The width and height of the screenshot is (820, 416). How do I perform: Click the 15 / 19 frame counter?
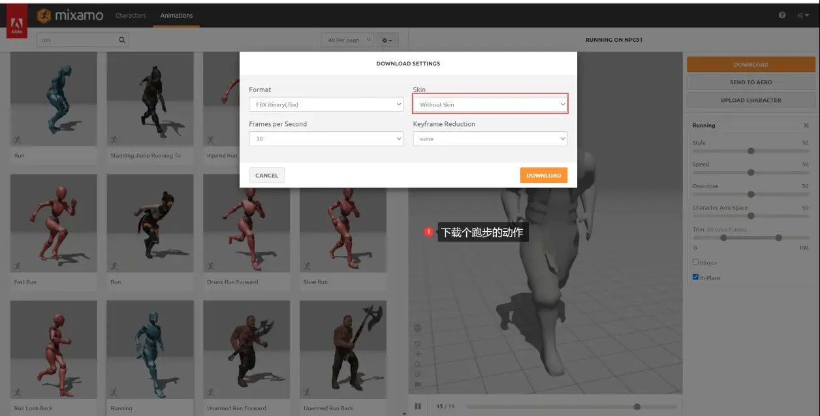point(445,406)
